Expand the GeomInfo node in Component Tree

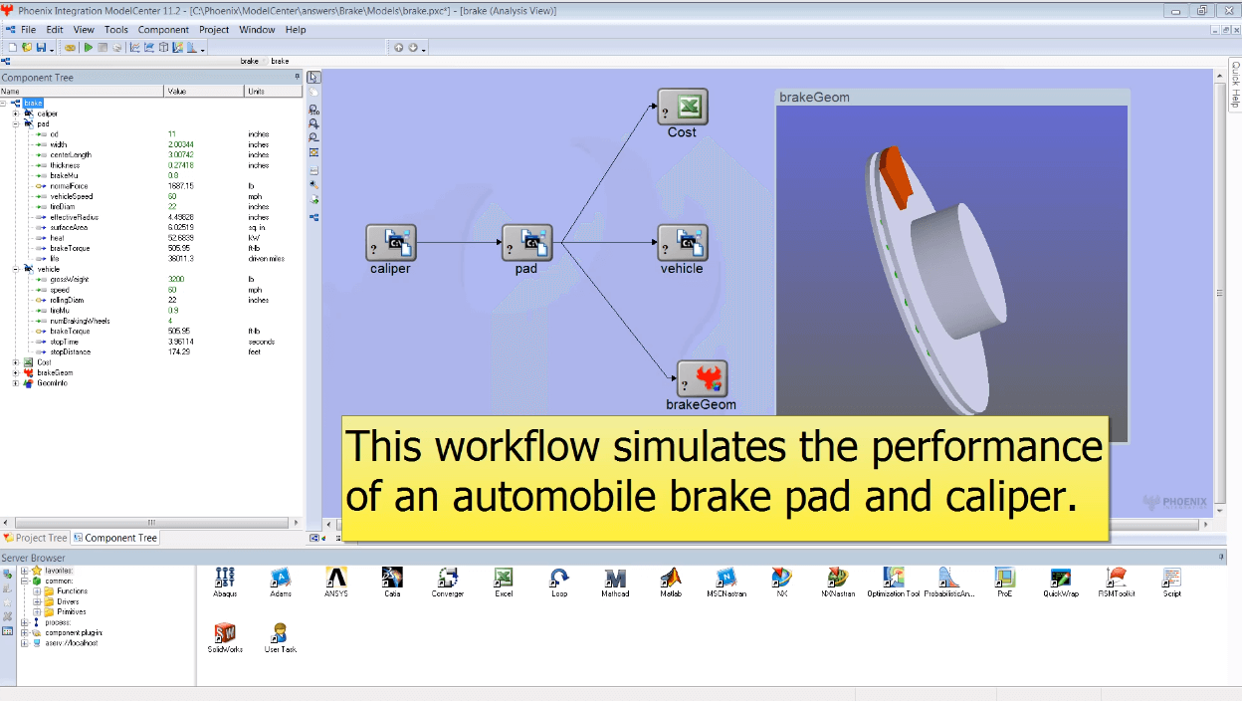[15, 383]
